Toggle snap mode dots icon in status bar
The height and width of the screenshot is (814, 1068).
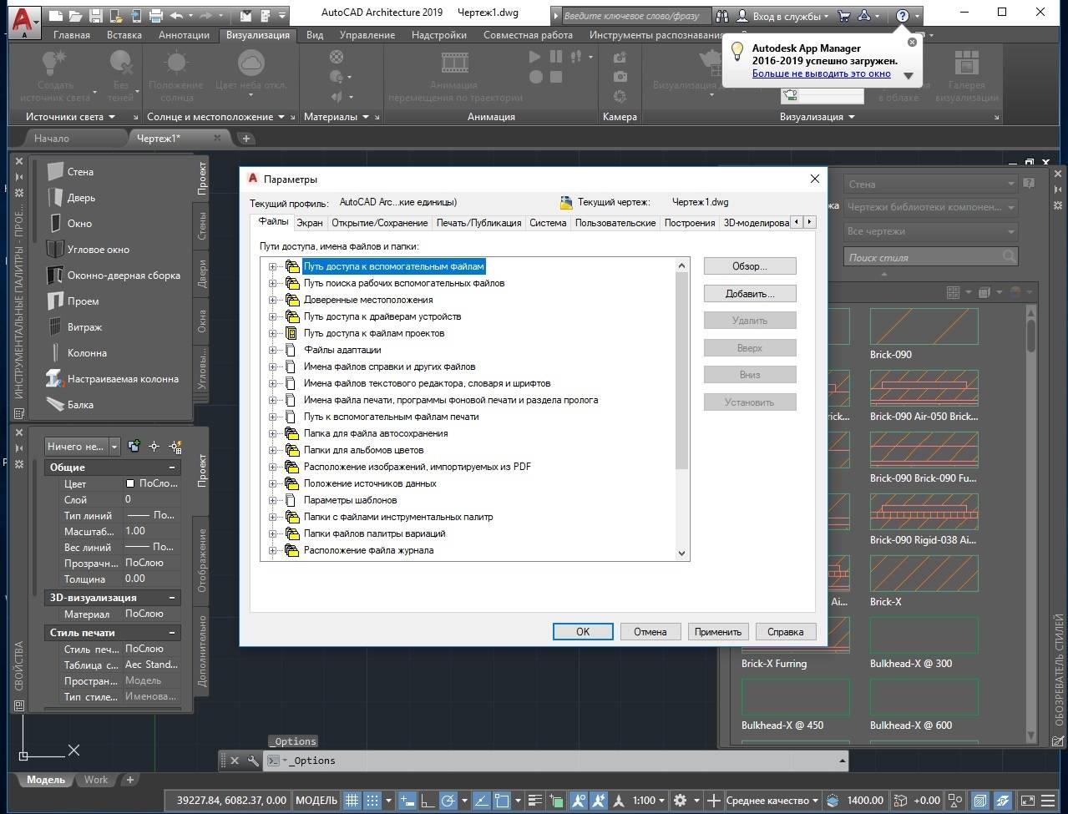point(372,800)
